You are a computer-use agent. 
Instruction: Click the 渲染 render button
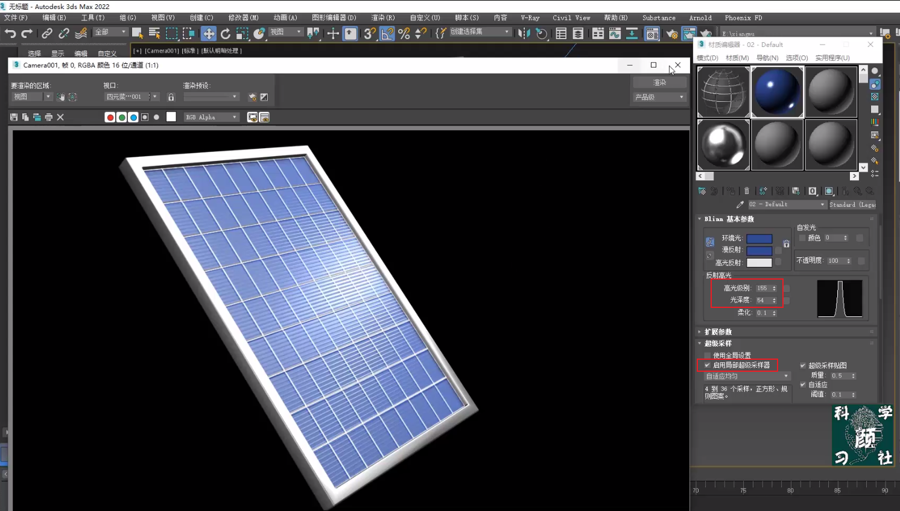point(659,83)
